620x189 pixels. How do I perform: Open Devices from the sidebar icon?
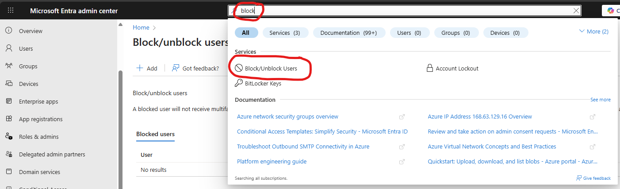[8, 84]
